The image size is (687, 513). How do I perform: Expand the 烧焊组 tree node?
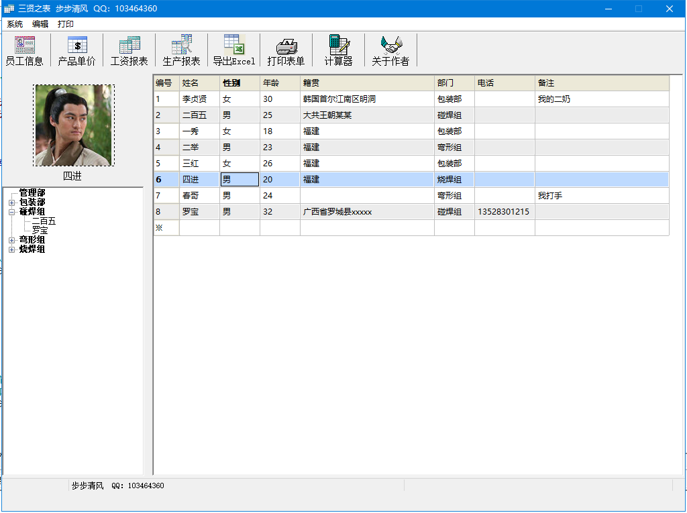[12, 249]
